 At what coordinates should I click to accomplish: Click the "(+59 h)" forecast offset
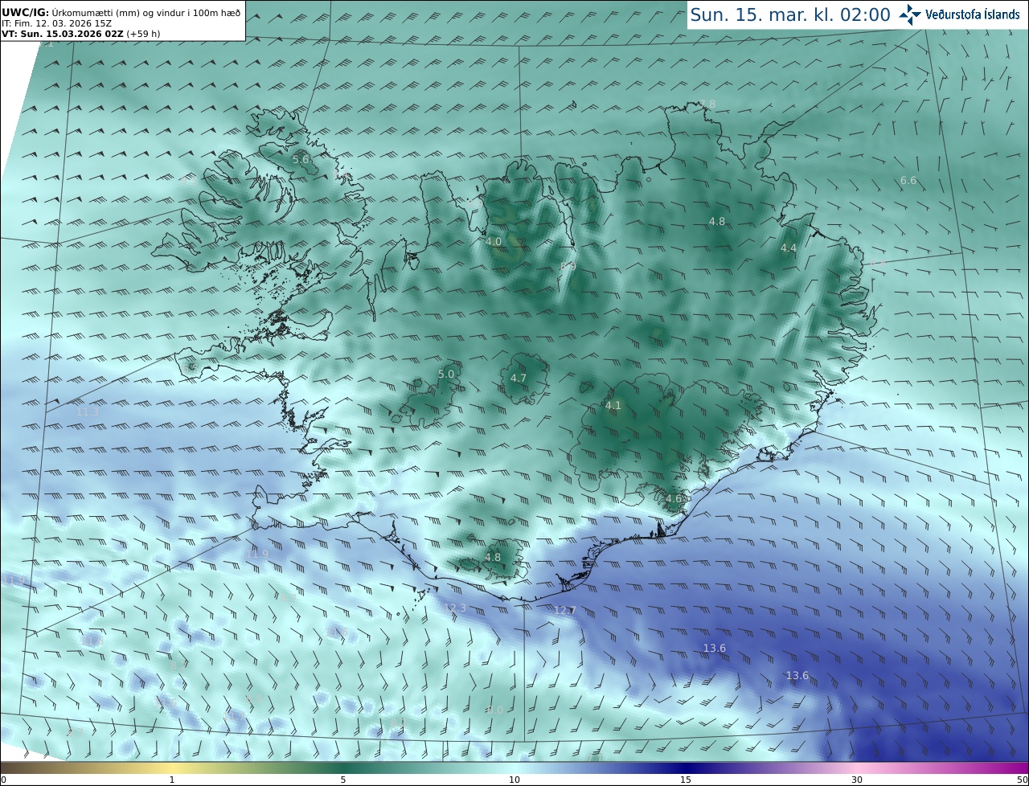coord(143,35)
